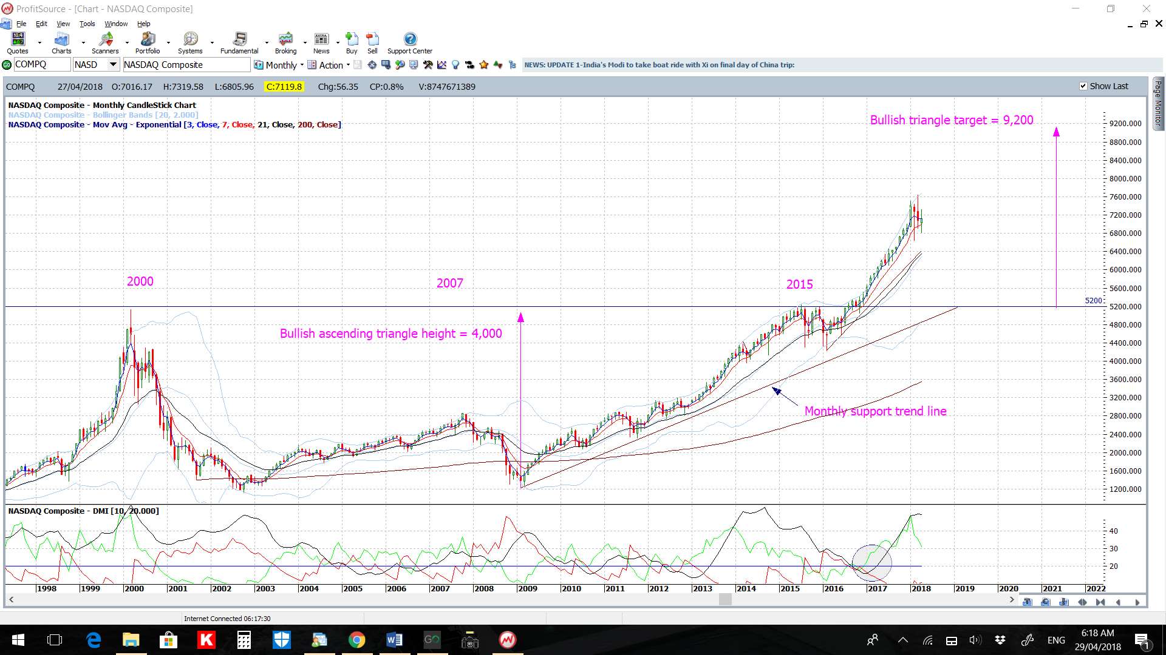This screenshot has width=1166, height=655.
Task: Click the COMPQ symbol input field
Action: click(x=41, y=64)
